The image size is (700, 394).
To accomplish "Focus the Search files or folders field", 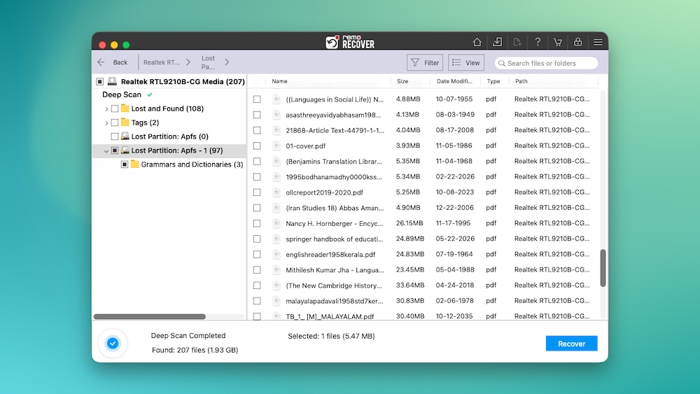I will click(547, 63).
